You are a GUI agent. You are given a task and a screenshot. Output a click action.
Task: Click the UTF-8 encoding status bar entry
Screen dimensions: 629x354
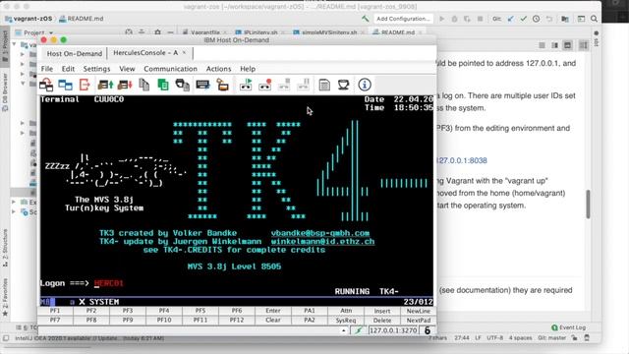click(x=495, y=338)
